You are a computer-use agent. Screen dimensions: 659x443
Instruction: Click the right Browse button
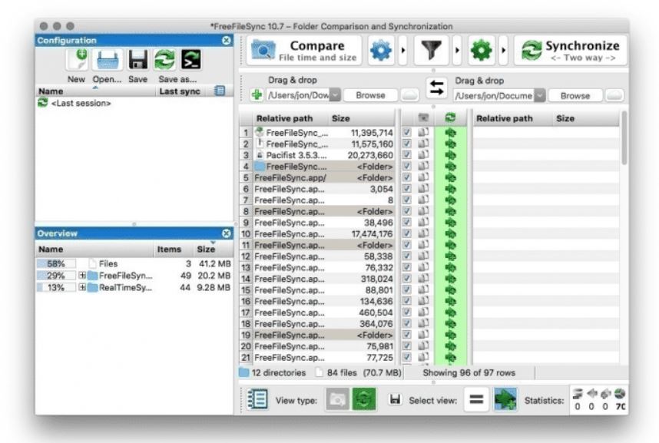575,96
